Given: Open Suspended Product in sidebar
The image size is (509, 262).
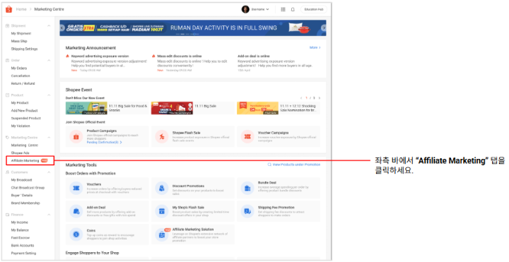Looking at the screenshot, I should (x=26, y=119).
